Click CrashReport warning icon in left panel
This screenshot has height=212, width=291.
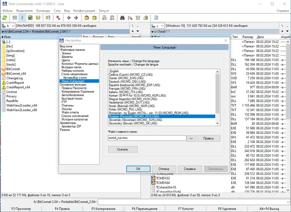coord(4,83)
